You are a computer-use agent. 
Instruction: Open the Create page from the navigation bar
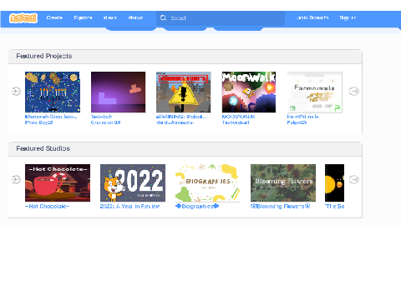[x=54, y=17]
